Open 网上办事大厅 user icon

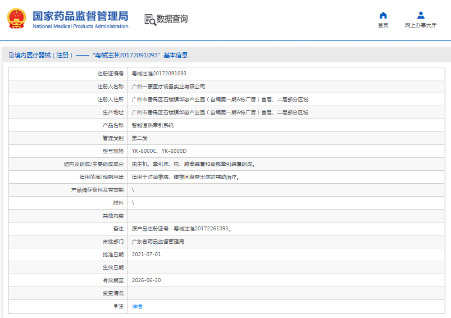[x=421, y=15]
